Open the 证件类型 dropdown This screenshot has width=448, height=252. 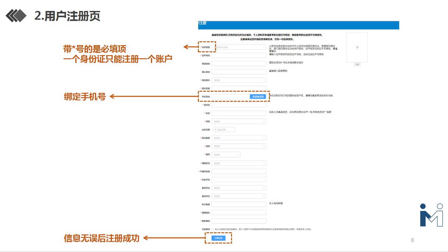tap(239, 47)
